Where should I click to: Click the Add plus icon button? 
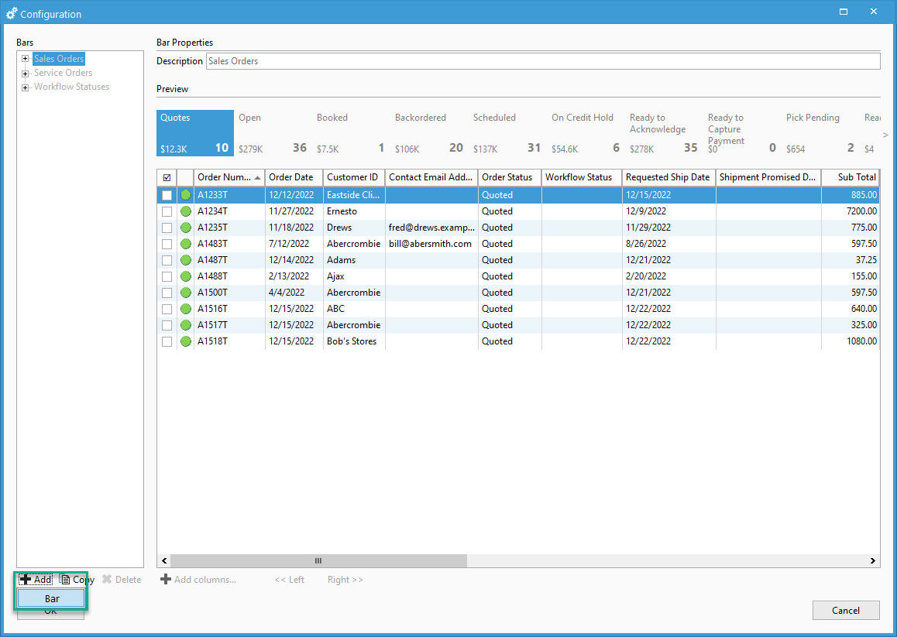tap(26, 580)
